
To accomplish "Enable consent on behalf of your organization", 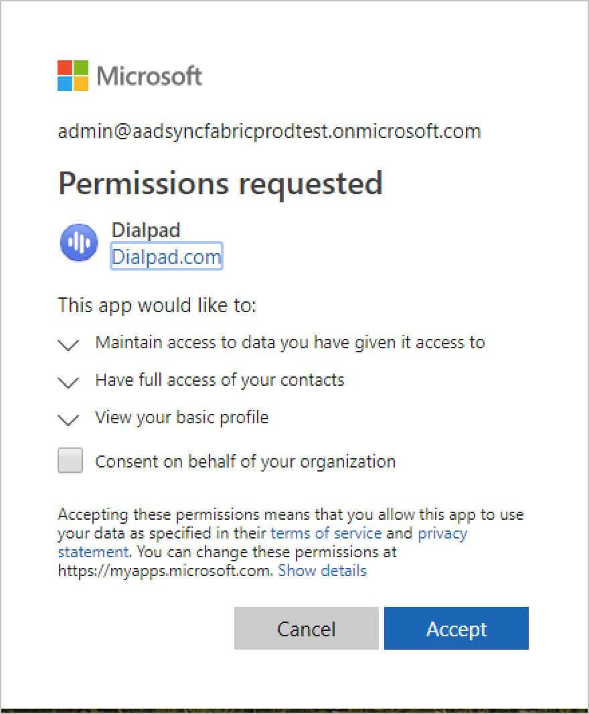I will coord(70,460).
